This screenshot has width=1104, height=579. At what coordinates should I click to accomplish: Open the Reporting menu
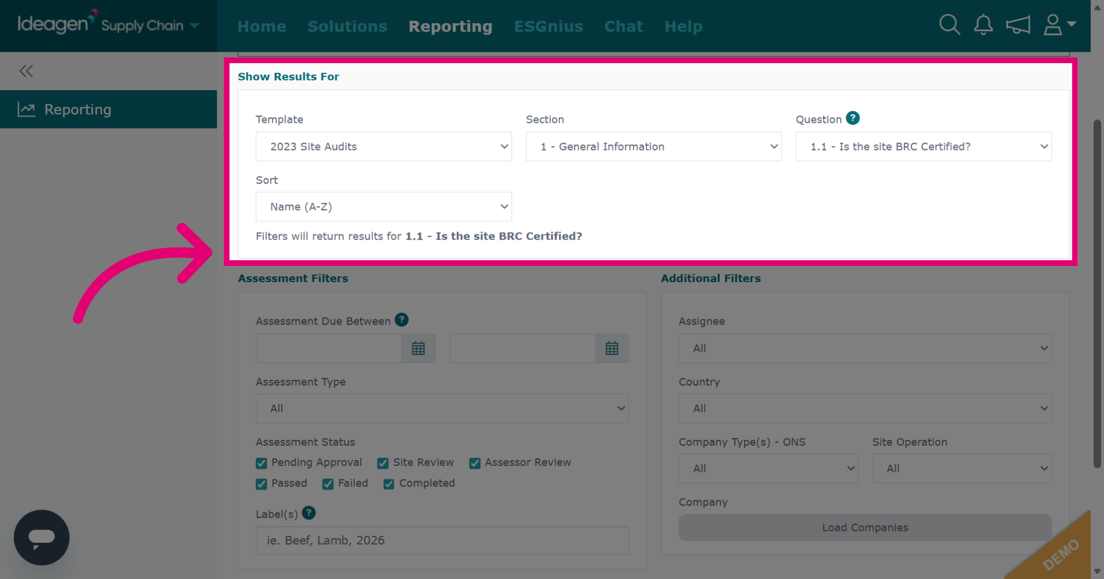pos(450,26)
